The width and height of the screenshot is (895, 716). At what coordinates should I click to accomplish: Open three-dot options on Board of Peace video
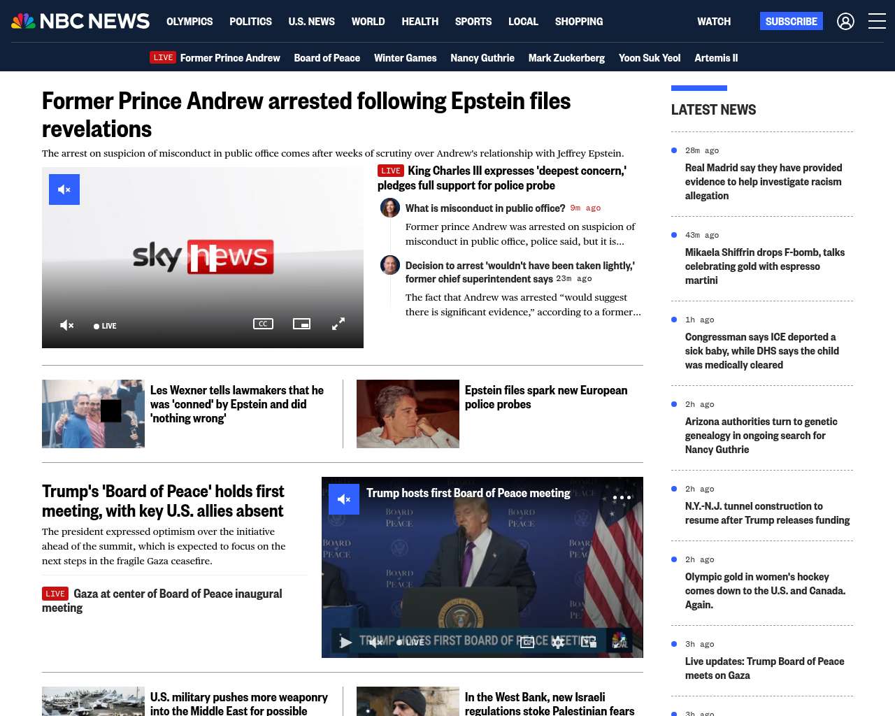[x=622, y=498]
